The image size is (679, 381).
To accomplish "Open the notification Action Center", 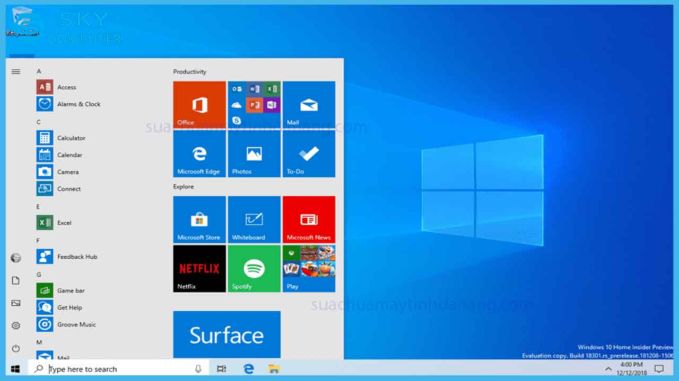I will 659,368.
